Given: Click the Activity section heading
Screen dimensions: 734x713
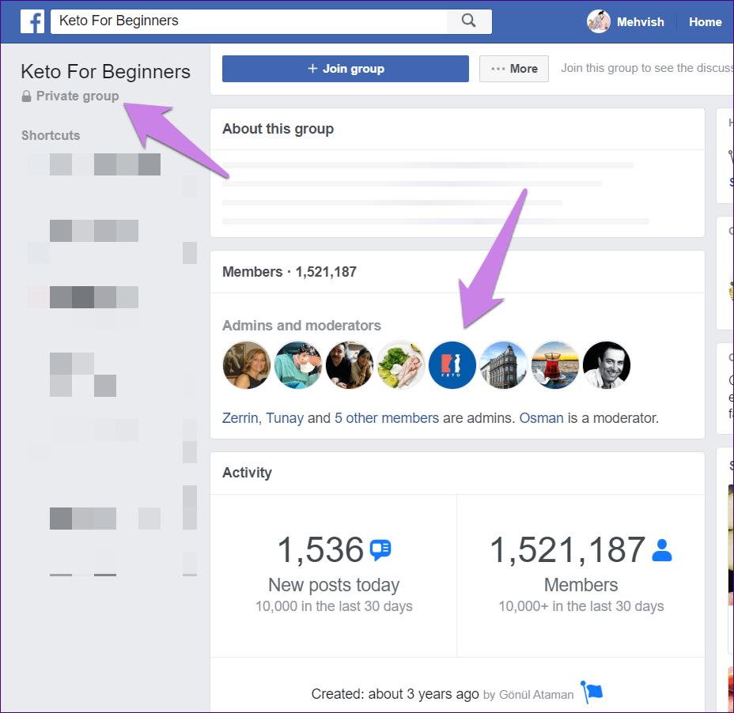Looking at the screenshot, I should point(247,473).
